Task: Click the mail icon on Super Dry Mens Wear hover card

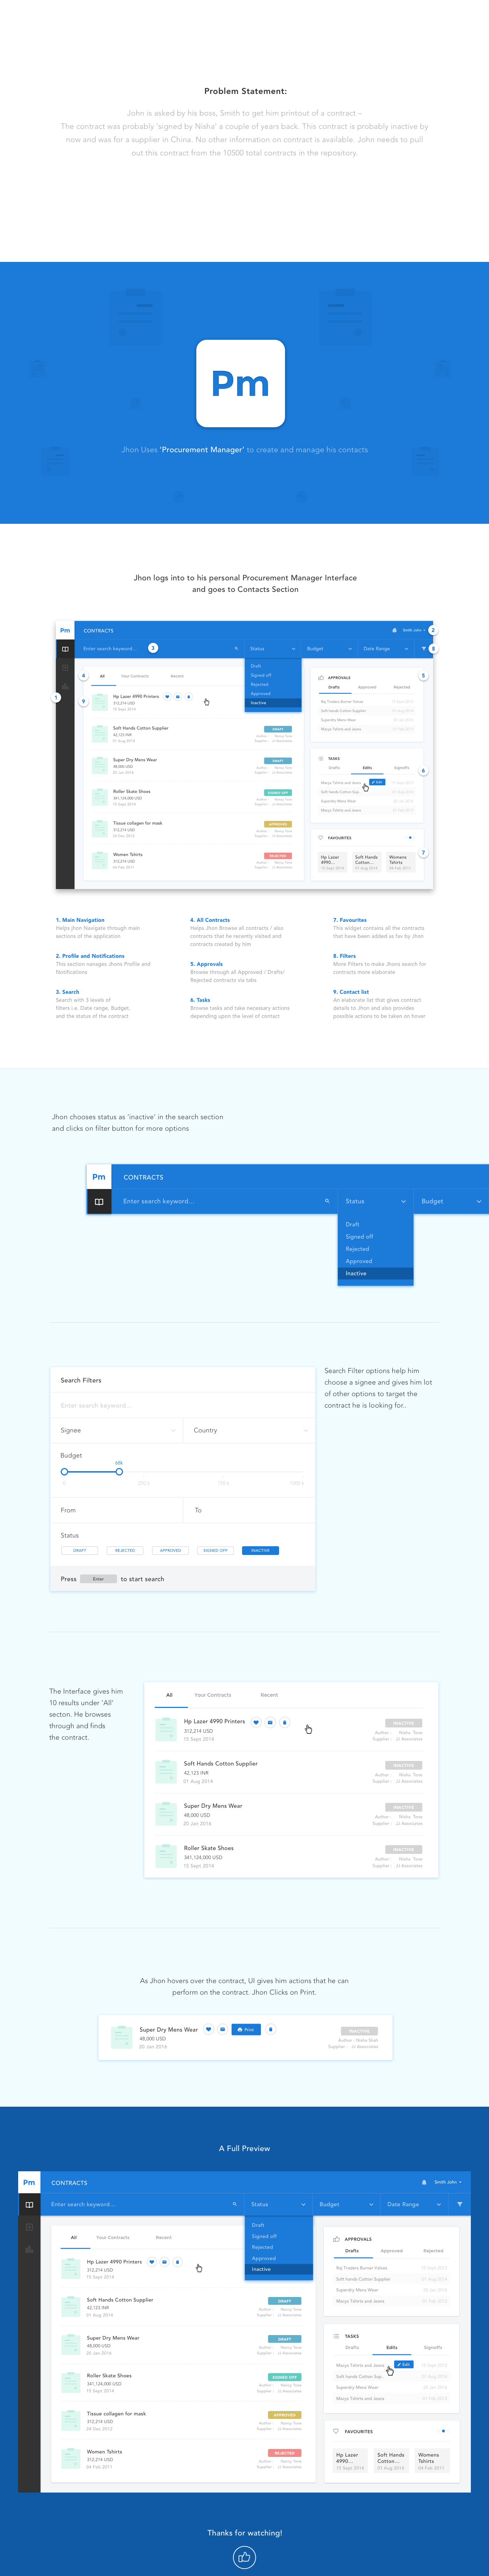Action: 222,2029
